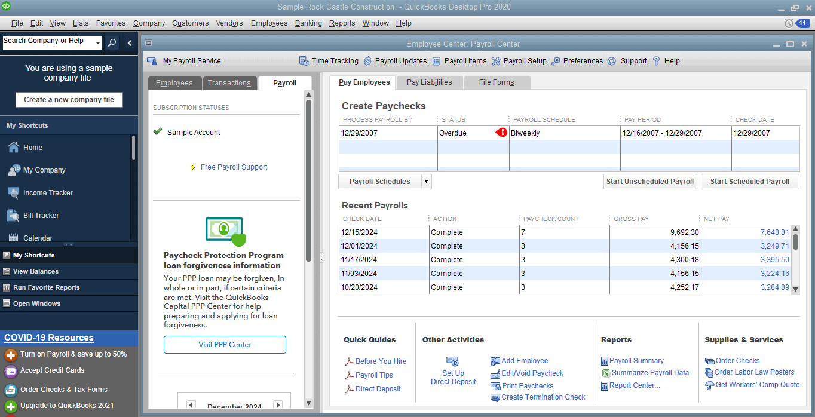Click net pay 7,648.81 link
Viewport: 815px width, 417px height.
pyautogui.click(x=774, y=232)
